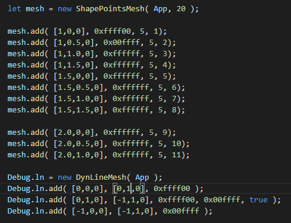This screenshot has width=291, height=223.
Task: Click the ShapePointsMesh class name
Action: [110, 9]
